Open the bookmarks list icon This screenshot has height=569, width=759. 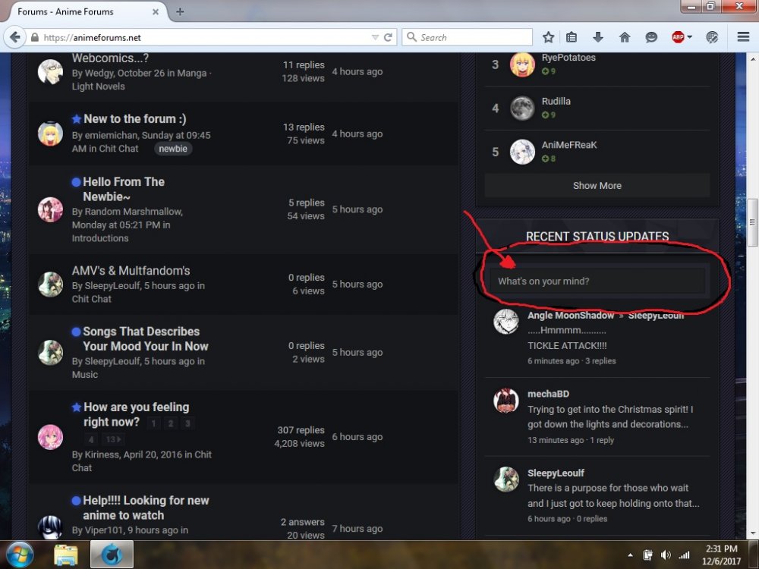pos(572,37)
